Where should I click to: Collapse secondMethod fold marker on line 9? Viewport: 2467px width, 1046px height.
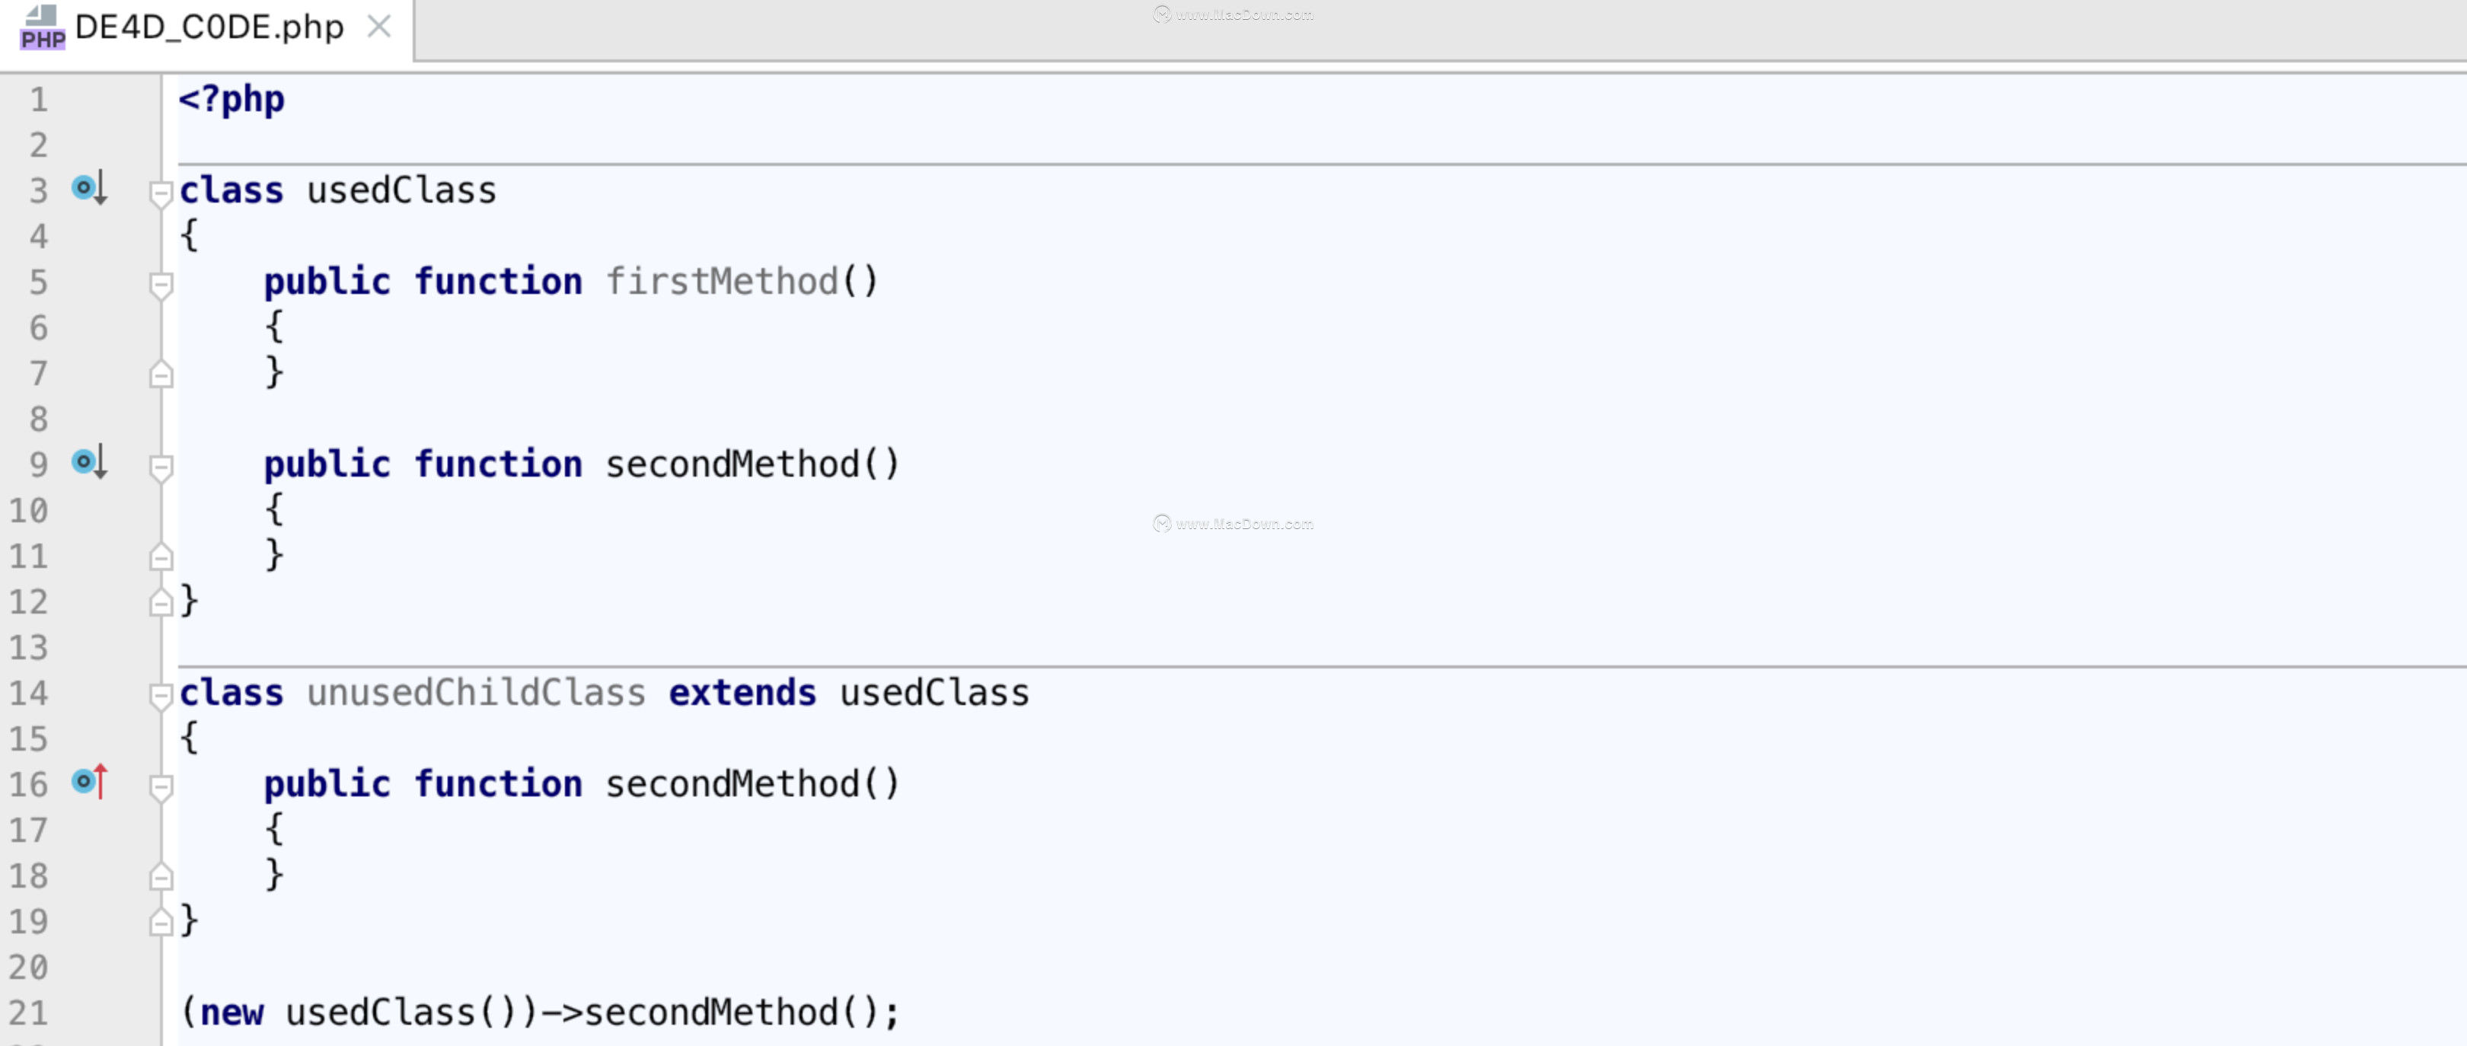[x=161, y=467]
